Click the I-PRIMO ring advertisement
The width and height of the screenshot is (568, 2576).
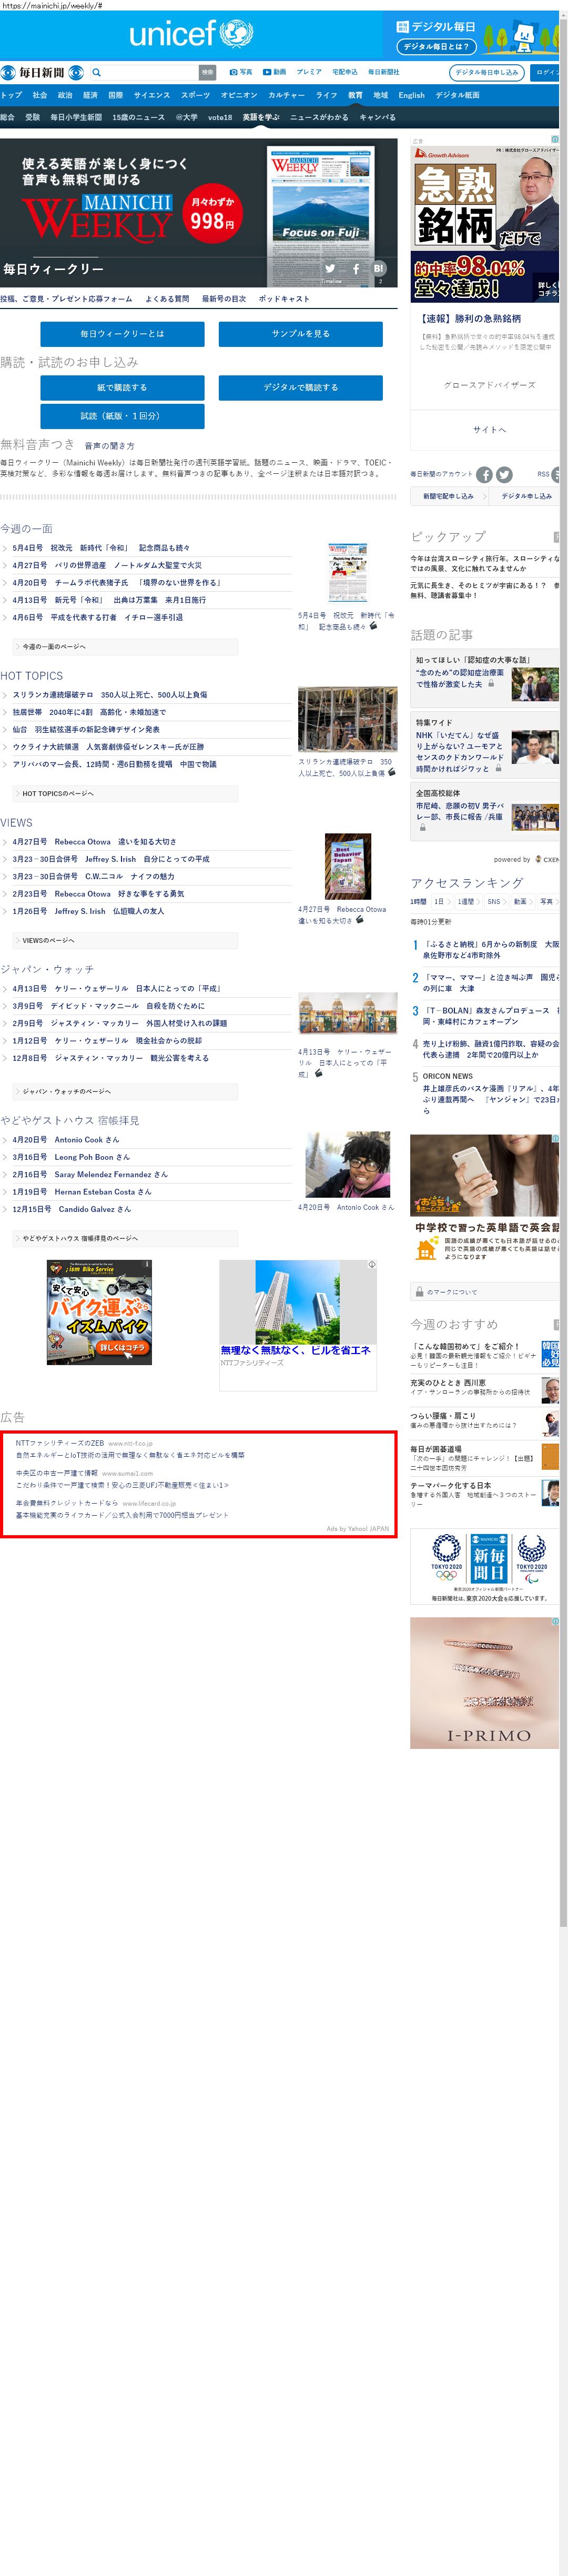[485, 1683]
